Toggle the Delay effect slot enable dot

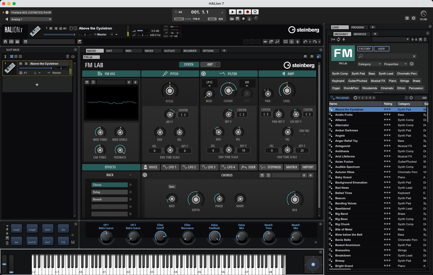coord(130,192)
